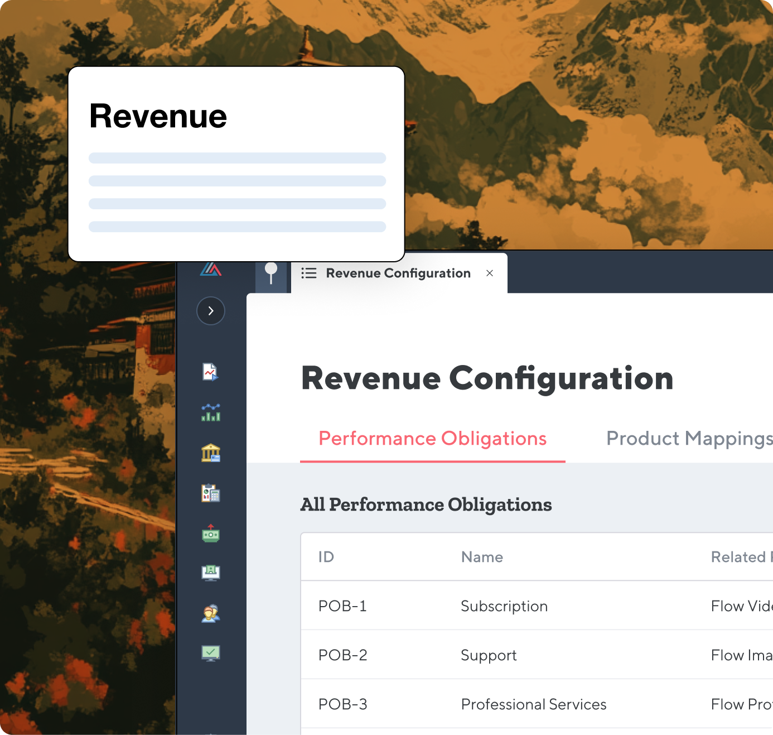Click the Related column header
Screen dimensions: 773x735
pyautogui.click(x=742, y=557)
